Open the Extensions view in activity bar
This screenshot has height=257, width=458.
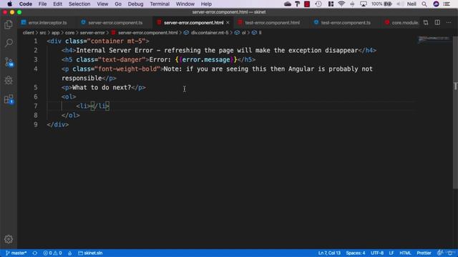9,99
